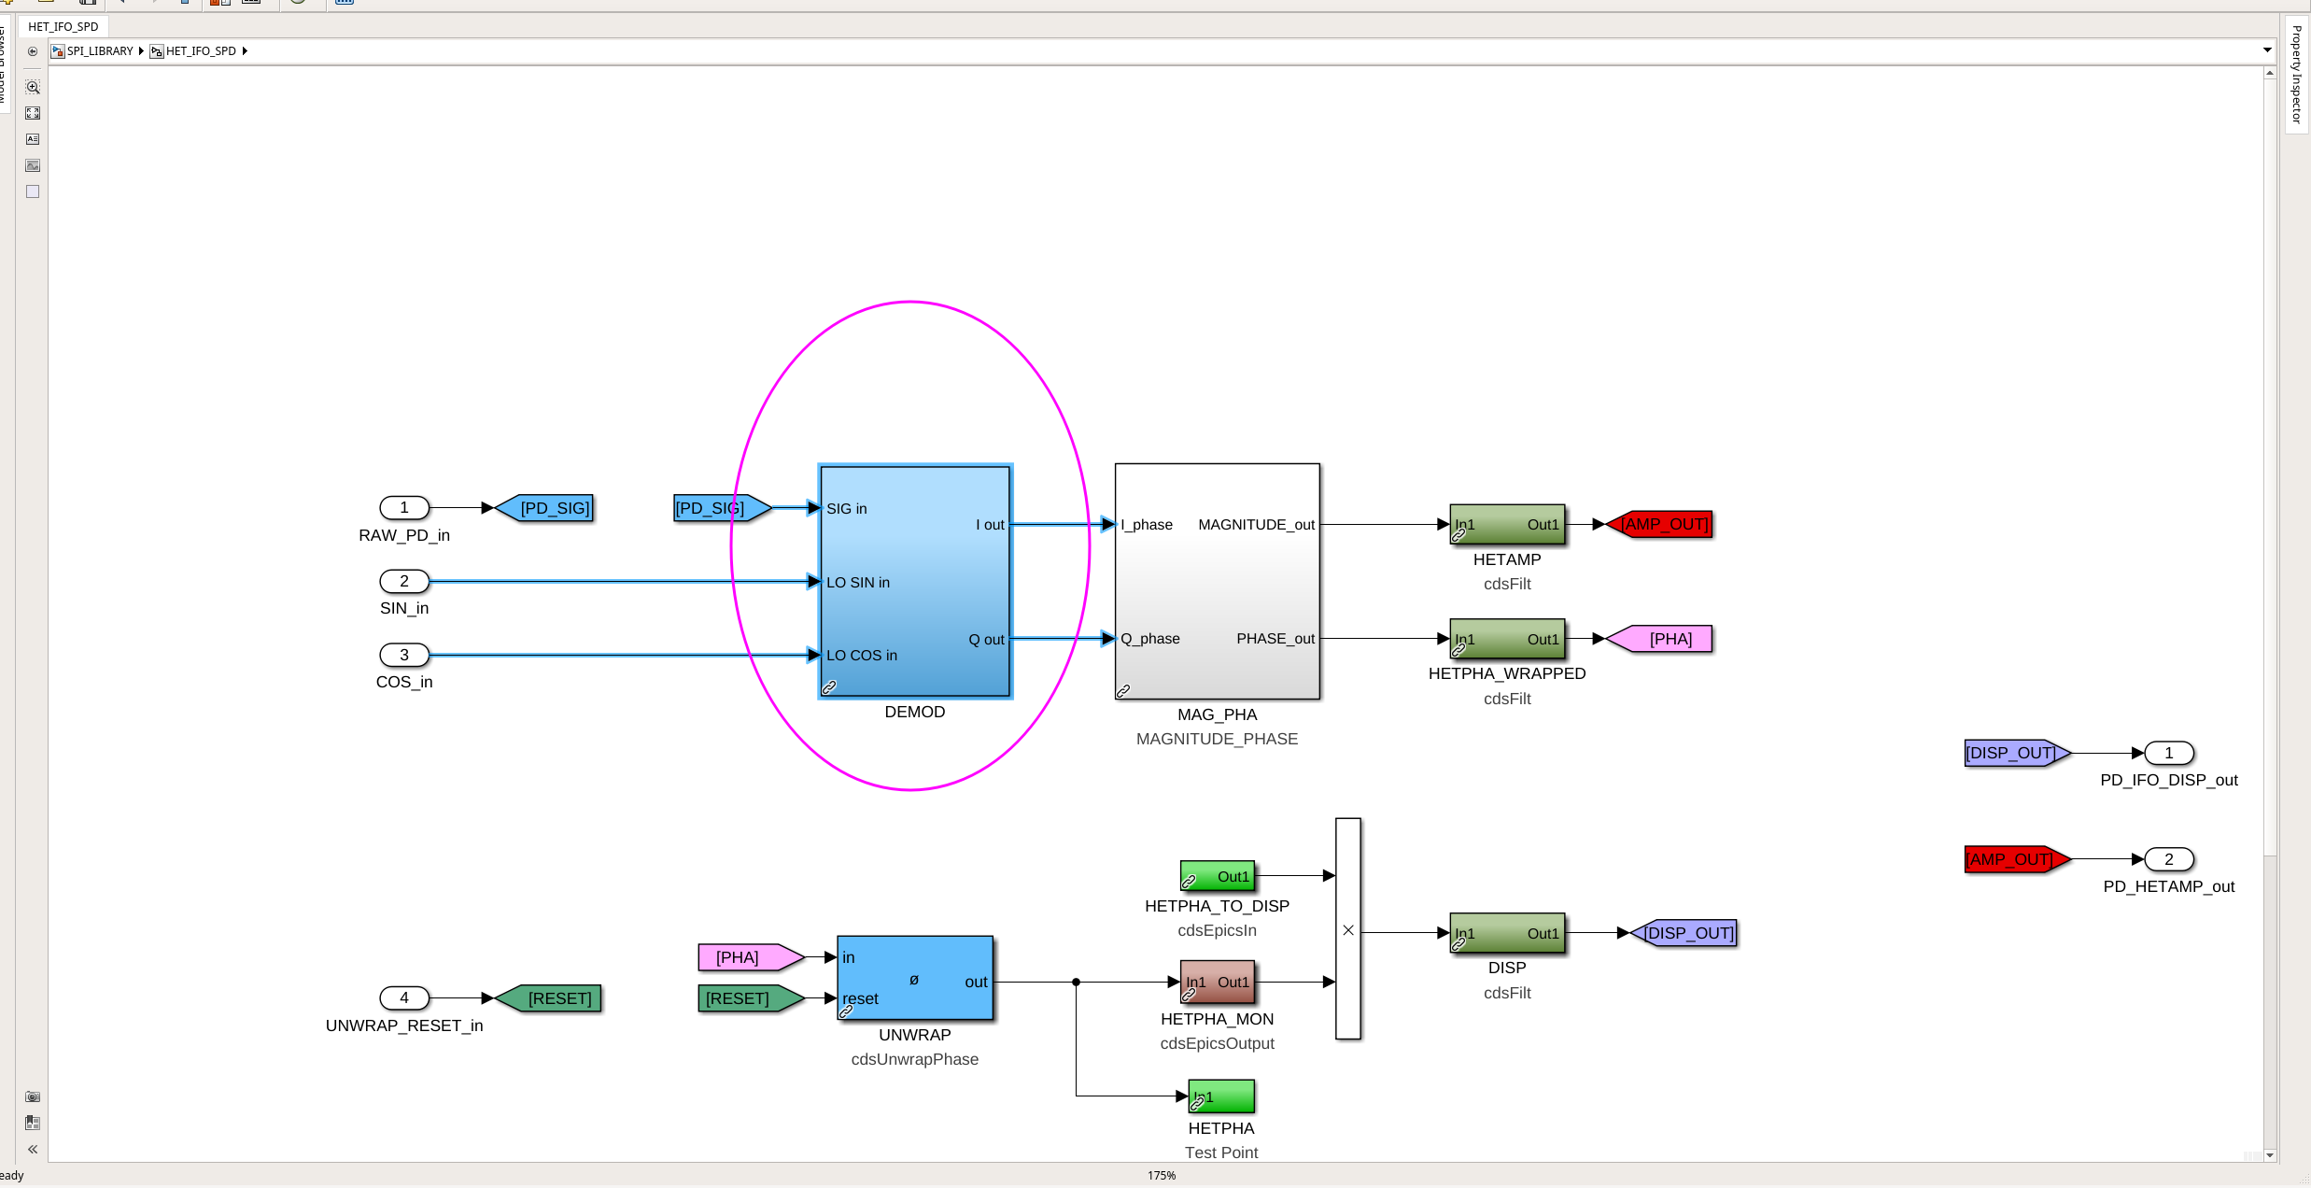Click the camera screenshot icon
Viewport: 2311px width, 1188px height.
tap(33, 1096)
